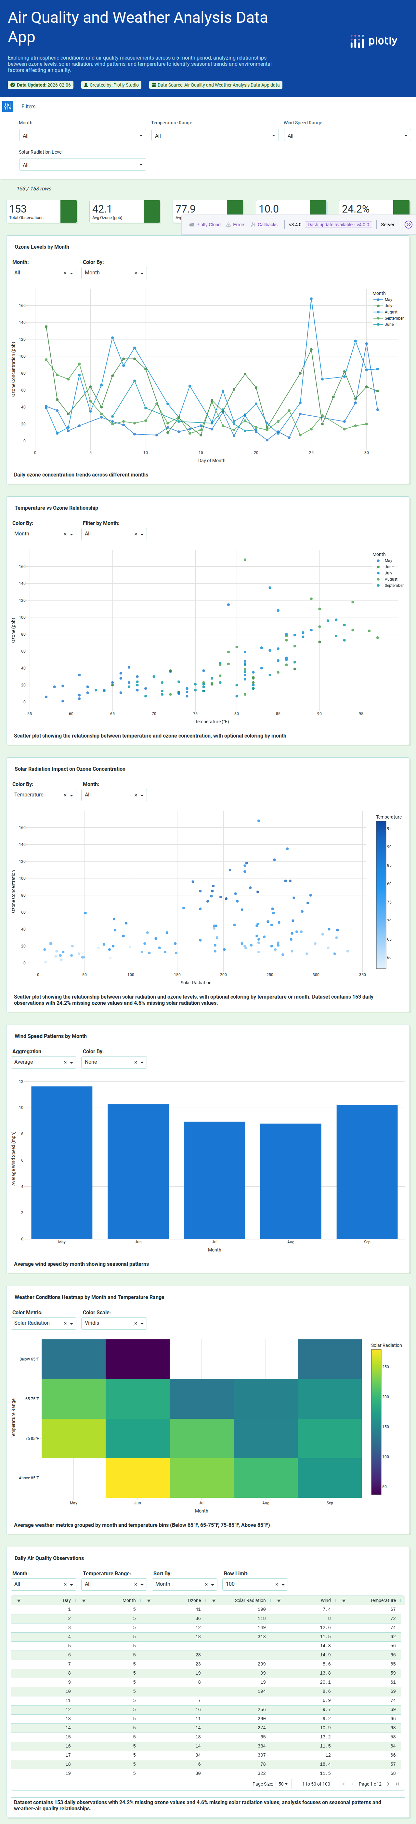416x1824 pixels.
Task: Open the Page Size 50 dropdown
Action: tap(283, 1784)
